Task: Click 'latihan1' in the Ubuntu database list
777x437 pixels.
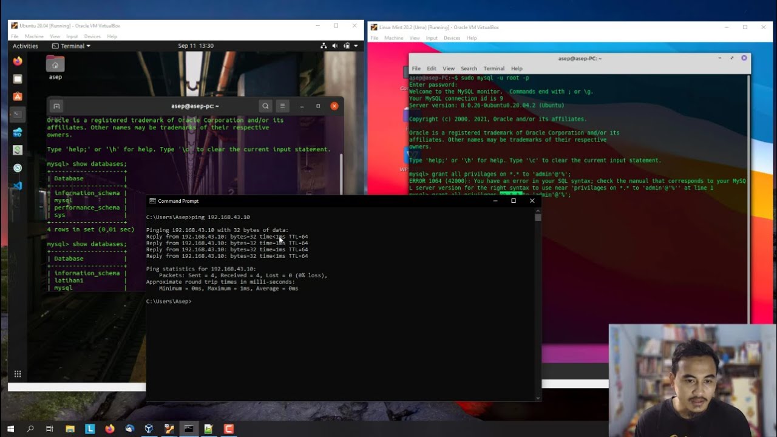Action: pos(69,280)
